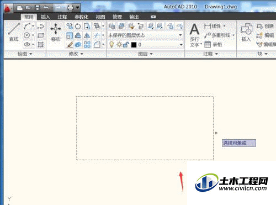The height and width of the screenshot is (205, 276).
Task: Switch to the 注释 ribbon tab
Action: [62, 17]
